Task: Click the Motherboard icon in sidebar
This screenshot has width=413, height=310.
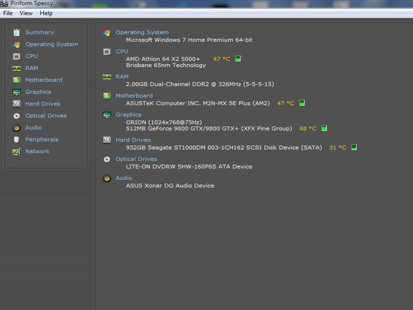Action: click(17, 80)
